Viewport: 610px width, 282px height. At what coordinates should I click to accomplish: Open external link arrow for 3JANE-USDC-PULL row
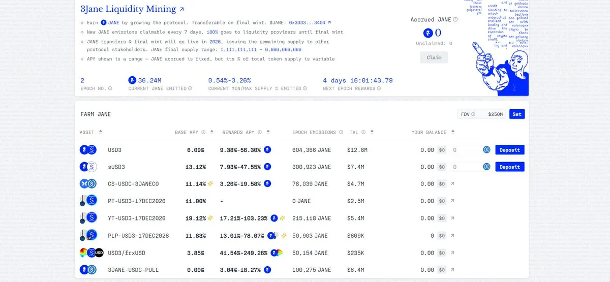pyautogui.click(x=452, y=270)
